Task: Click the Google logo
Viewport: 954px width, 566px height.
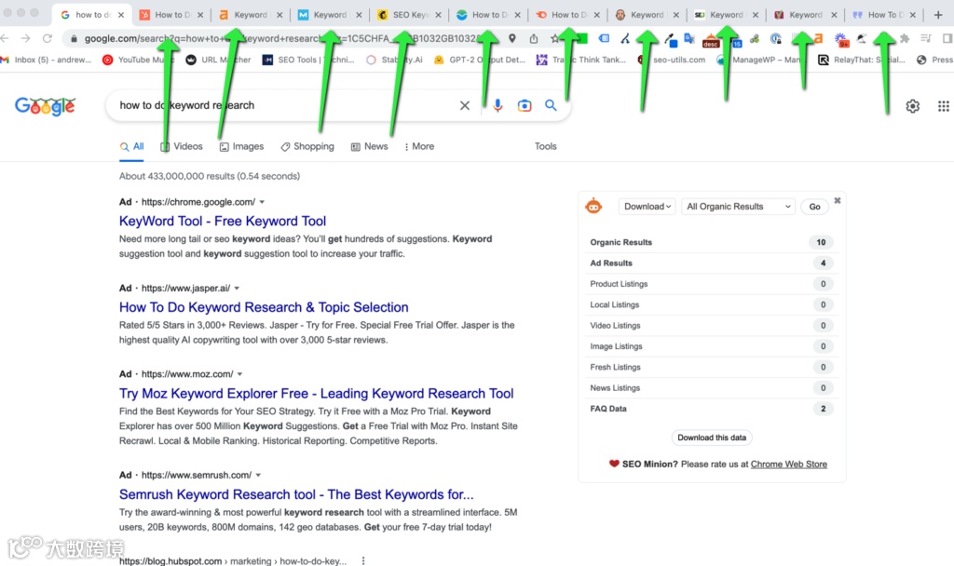Action: [45, 106]
